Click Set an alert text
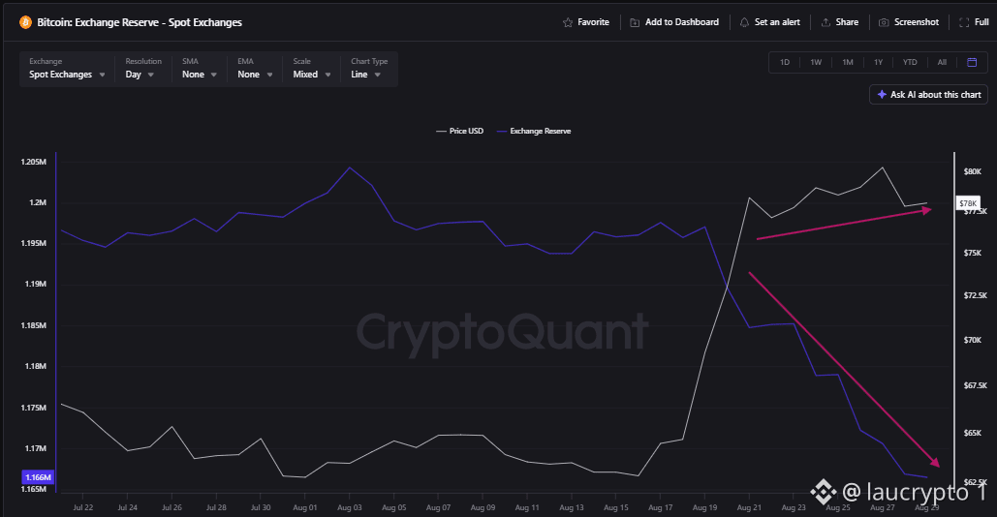The width and height of the screenshot is (997, 517). click(x=777, y=22)
